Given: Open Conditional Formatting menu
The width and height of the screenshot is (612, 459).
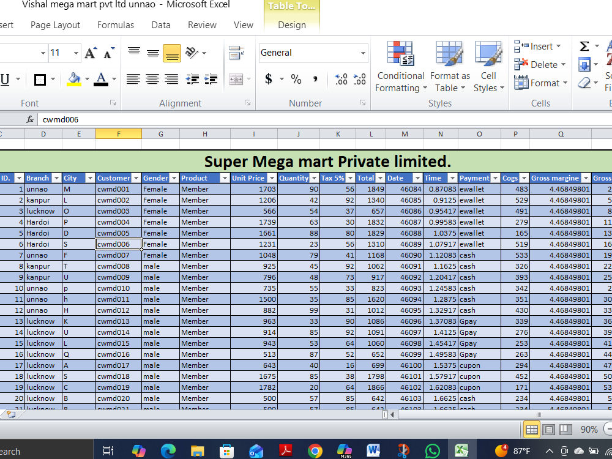Looking at the screenshot, I should pos(401,66).
